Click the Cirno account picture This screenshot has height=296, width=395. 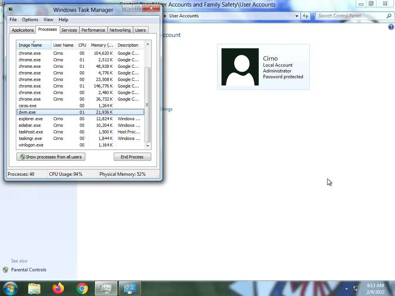[x=240, y=67]
